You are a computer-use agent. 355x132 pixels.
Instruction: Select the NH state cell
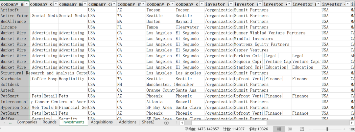tap(131, 85)
